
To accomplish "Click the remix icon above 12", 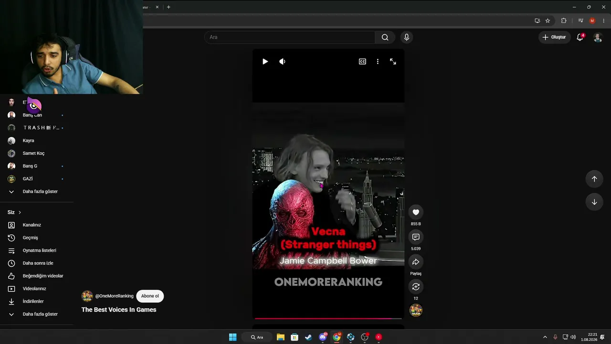I will click(416, 287).
